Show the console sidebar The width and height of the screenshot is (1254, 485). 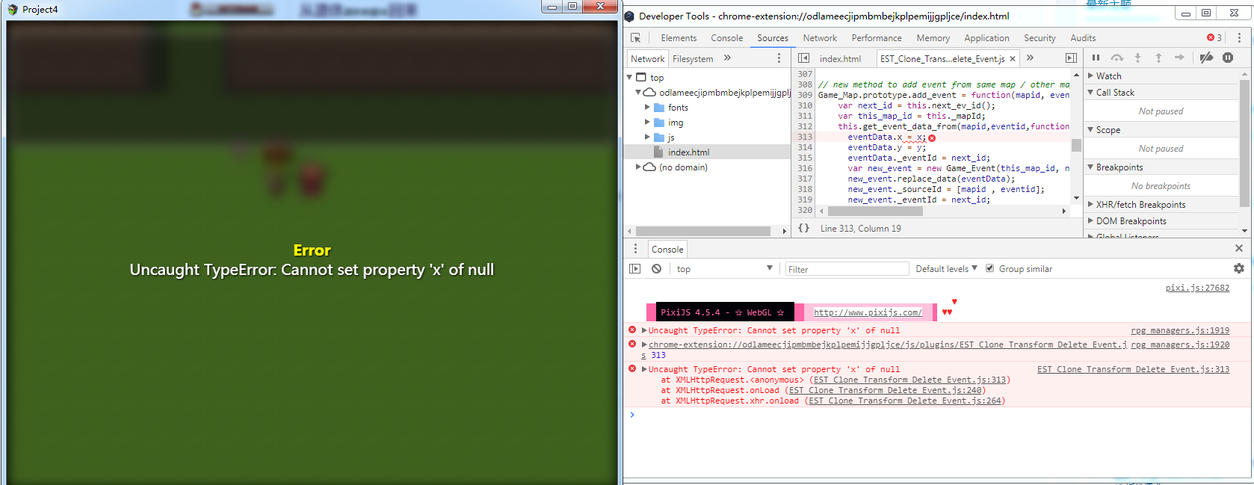tap(635, 269)
